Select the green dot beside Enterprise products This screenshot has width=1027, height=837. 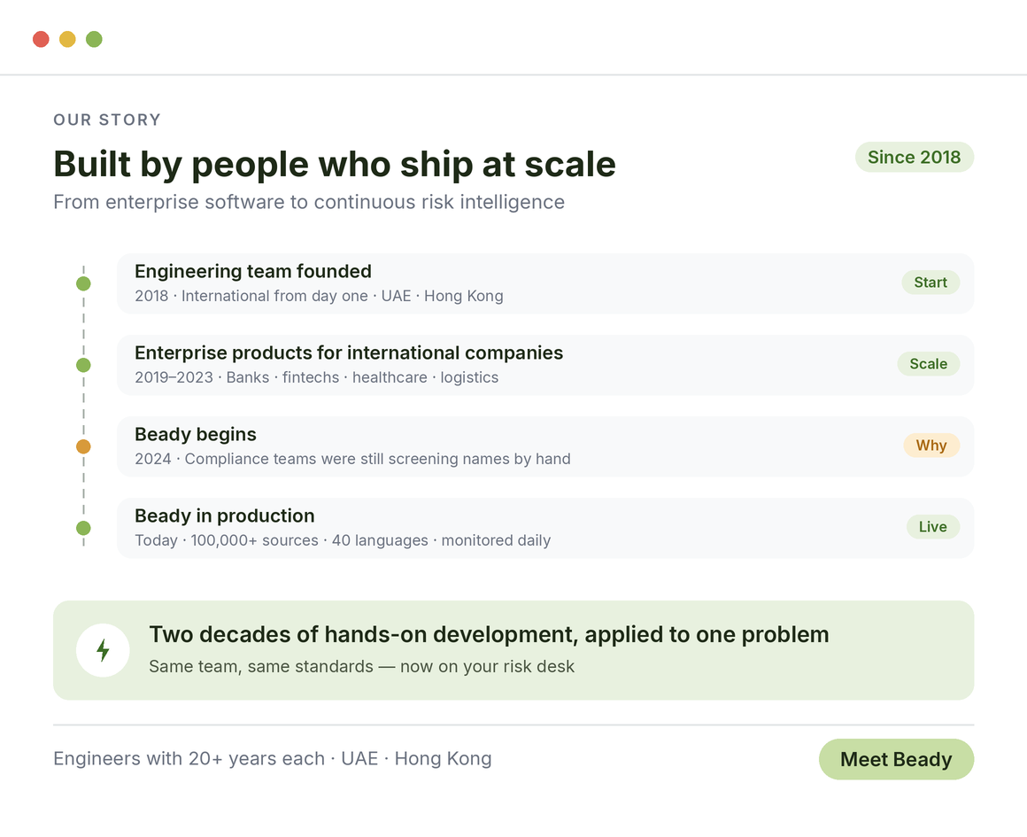pos(83,365)
